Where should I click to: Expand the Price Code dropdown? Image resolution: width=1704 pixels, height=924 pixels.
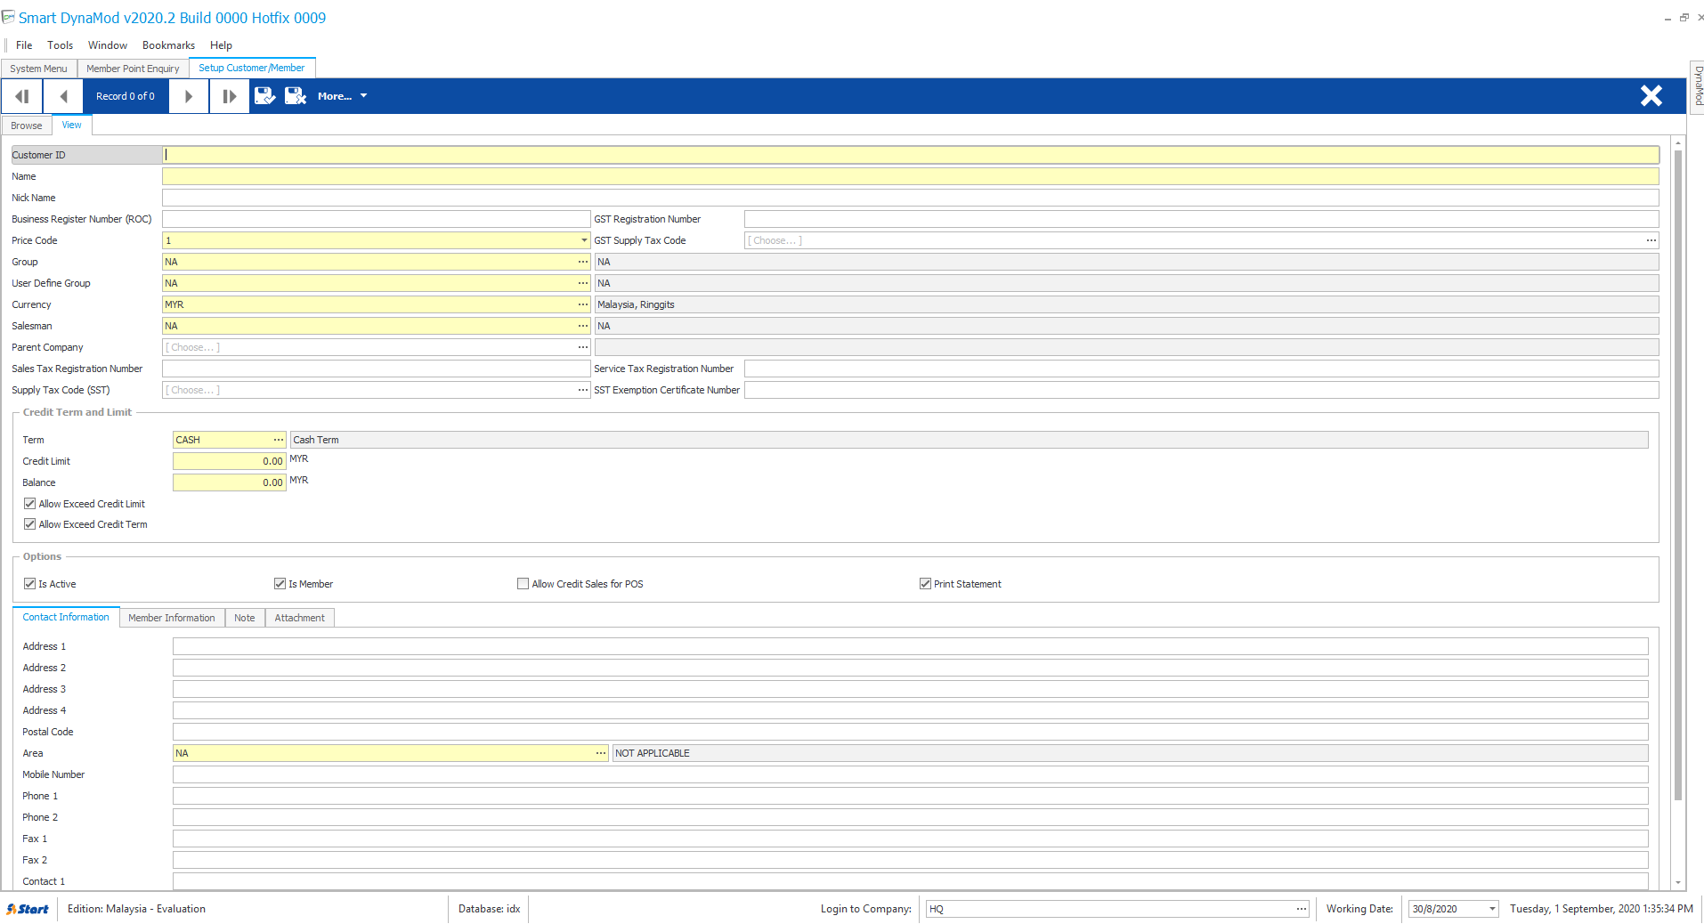coord(584,240)
